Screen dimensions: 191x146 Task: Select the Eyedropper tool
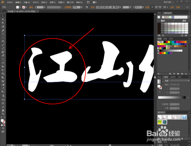(3, 88)
